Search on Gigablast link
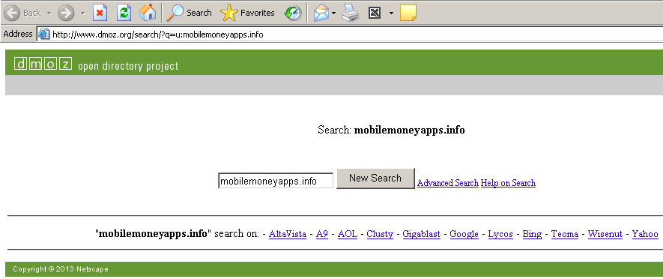This screenshot has width=663, height=279. point(421,234)
